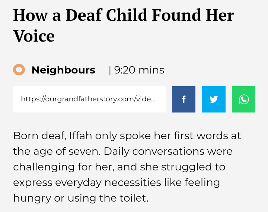Click the vertical bar separator before 9:20
Viewport: 268px width, 212px height.
[110, 70]
